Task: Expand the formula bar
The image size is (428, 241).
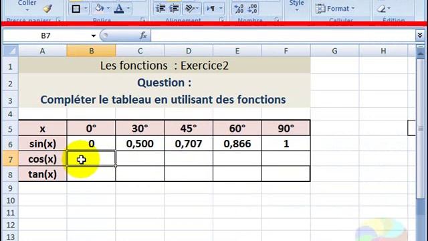Action: pyautogui.click(x=420, y=35)
